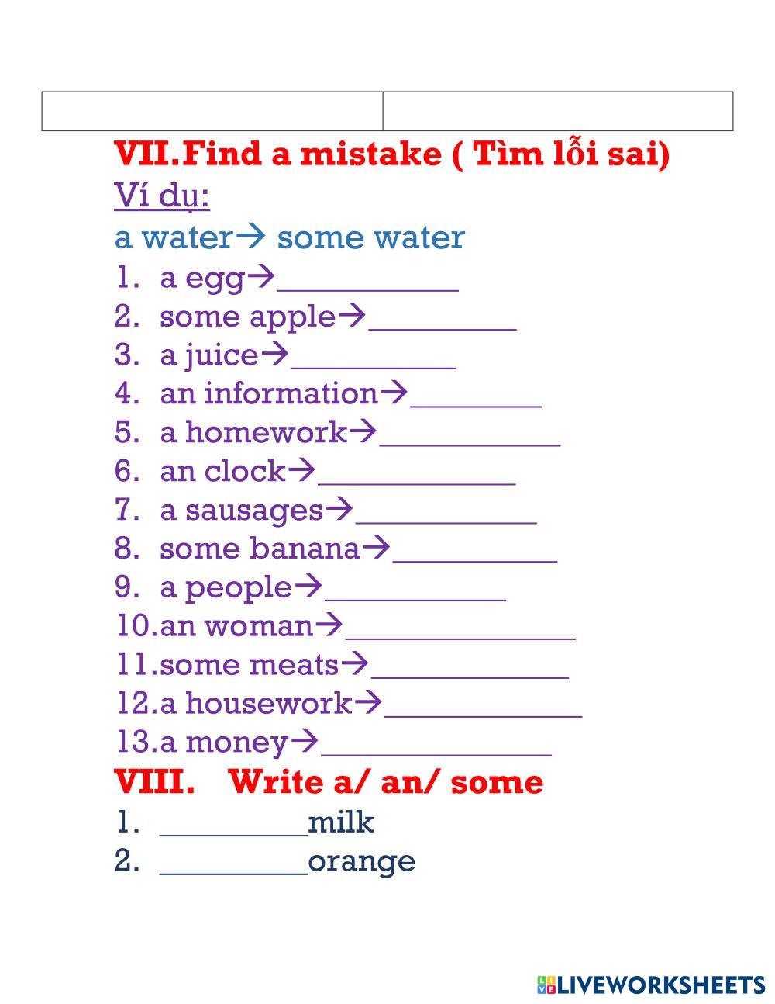Click the blank next to "a homework"
This screenshot has width=775, height=1004.
tap(470, 434)
